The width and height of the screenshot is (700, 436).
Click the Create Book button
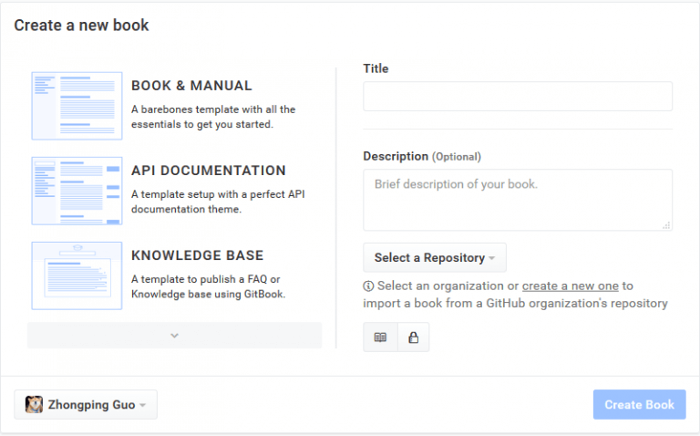click(x=639, y=404)
